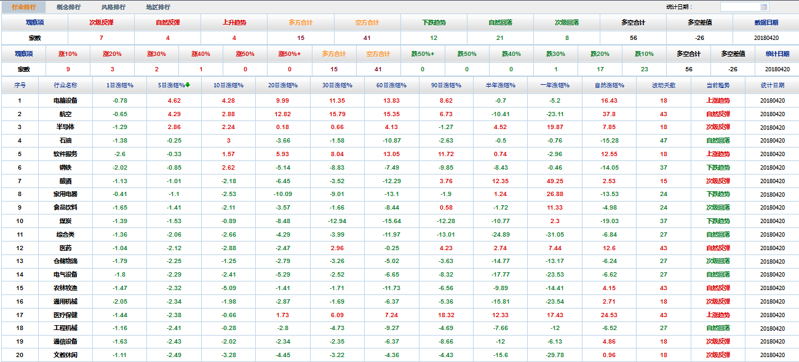Click 下跌趋势 trend in the 钢铁 row

[x=718, y=168]
